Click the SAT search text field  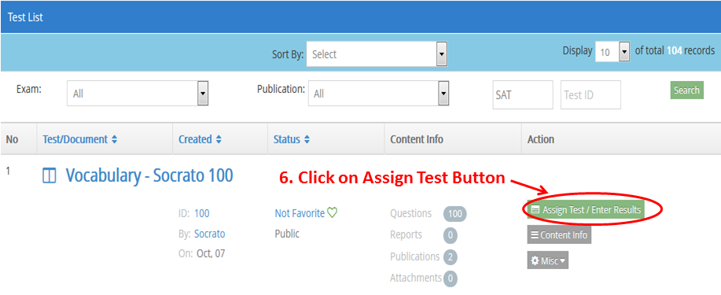(523, 95)
